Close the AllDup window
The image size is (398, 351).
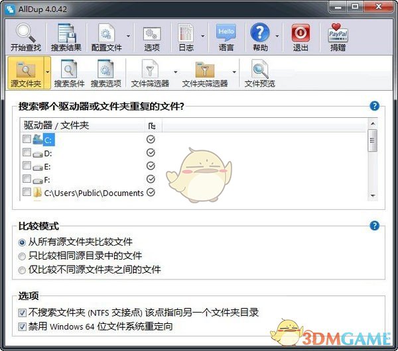tap(379, 7)
